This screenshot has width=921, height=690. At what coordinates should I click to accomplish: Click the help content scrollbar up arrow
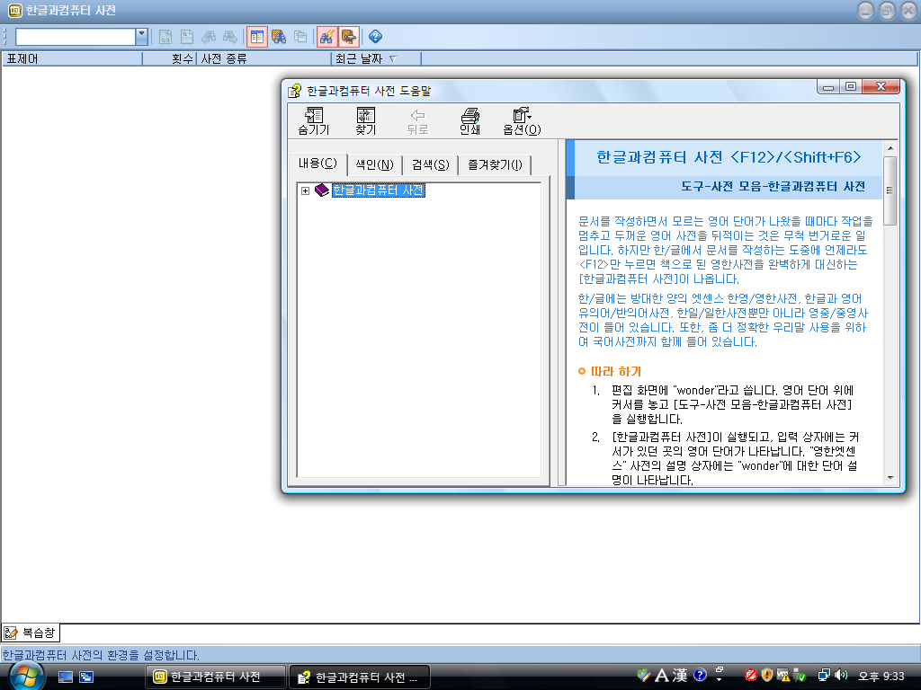pyautogui.click(x=890, y=148)
